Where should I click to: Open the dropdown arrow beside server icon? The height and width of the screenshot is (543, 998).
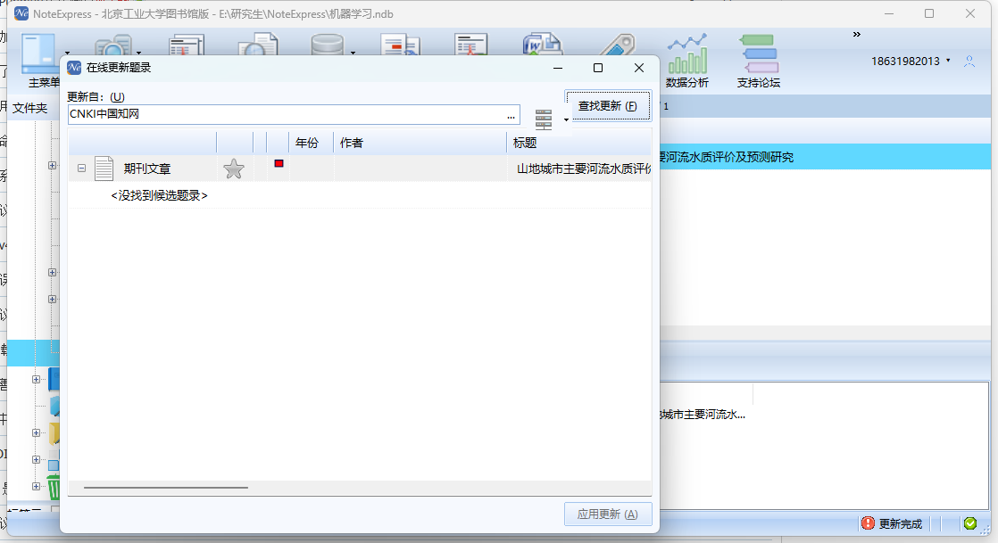click(565, 119)
